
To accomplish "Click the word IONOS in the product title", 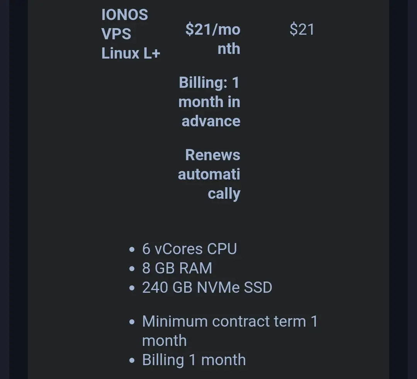I will pyautogui.click(x=125, y=15).
